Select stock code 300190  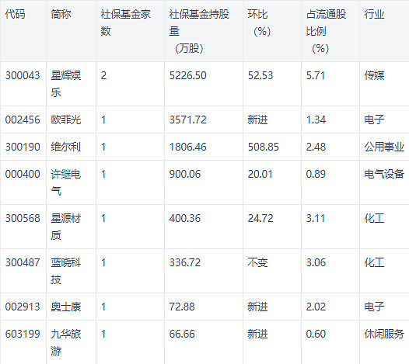pyautogui.click(x=23, y=147)
